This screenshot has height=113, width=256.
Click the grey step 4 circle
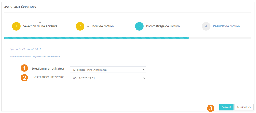[x=206, y=26]
